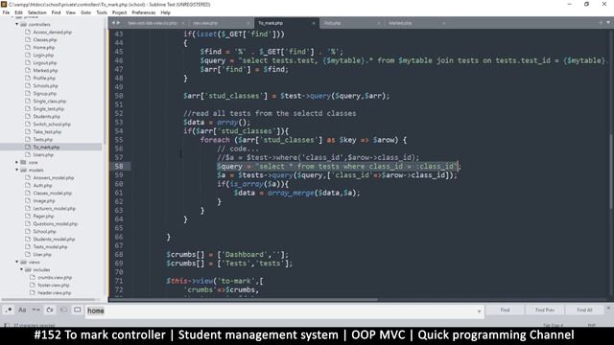Open crumbs.view.php in sidebar
The height and width of the screenshot is (345, 614).
(x=55, y=277)
